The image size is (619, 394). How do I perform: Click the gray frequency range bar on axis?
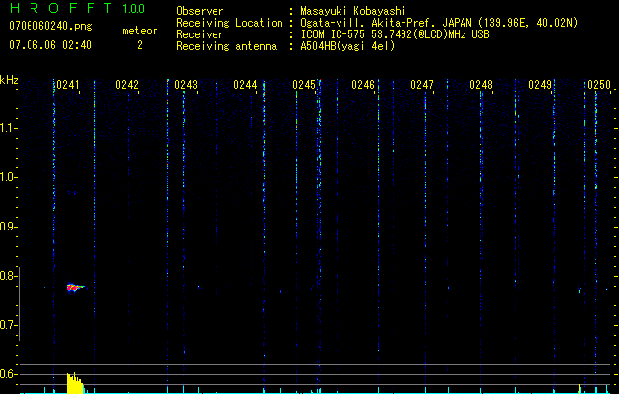tap(19, 303)
